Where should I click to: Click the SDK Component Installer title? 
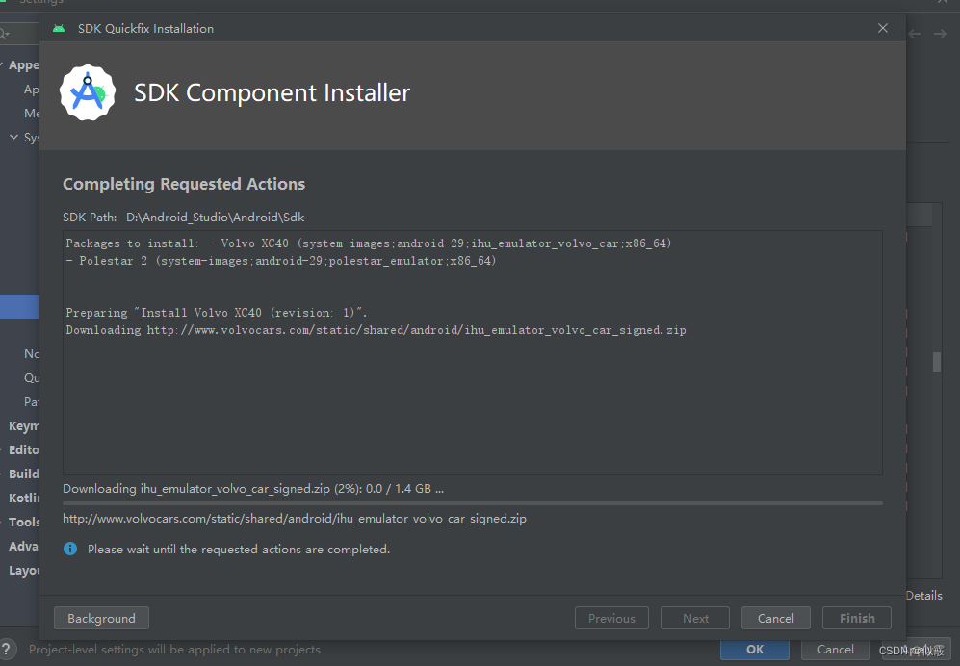(x=272, y=93)
